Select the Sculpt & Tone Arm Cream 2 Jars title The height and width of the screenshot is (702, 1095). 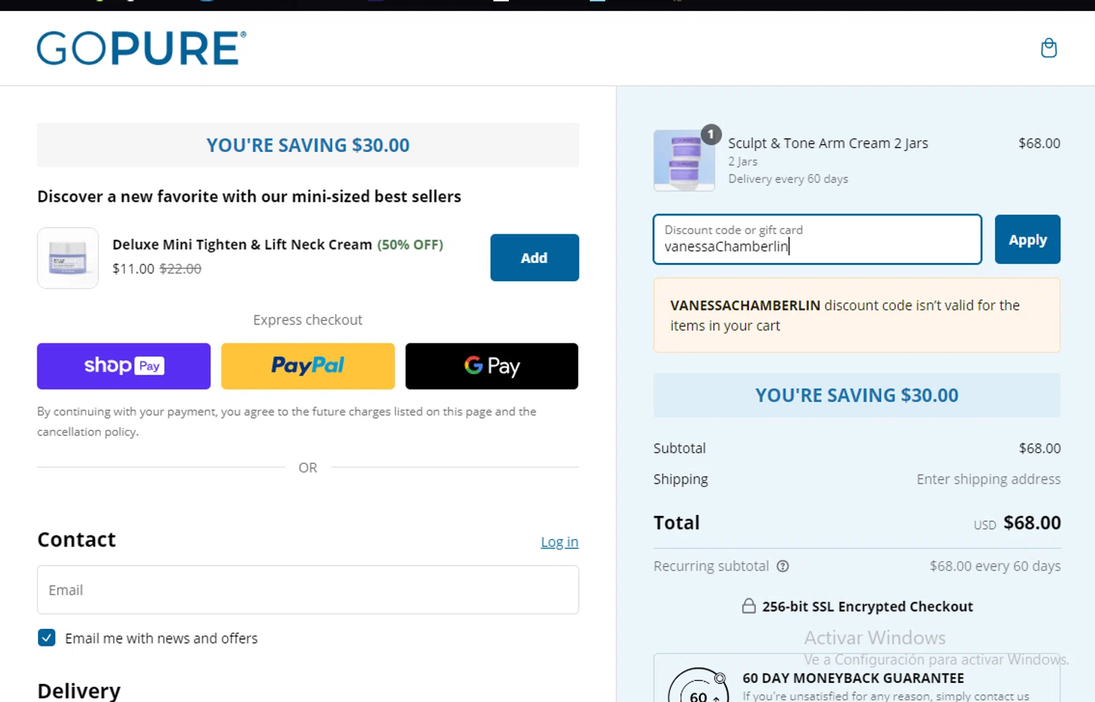[x=828, y=143]
